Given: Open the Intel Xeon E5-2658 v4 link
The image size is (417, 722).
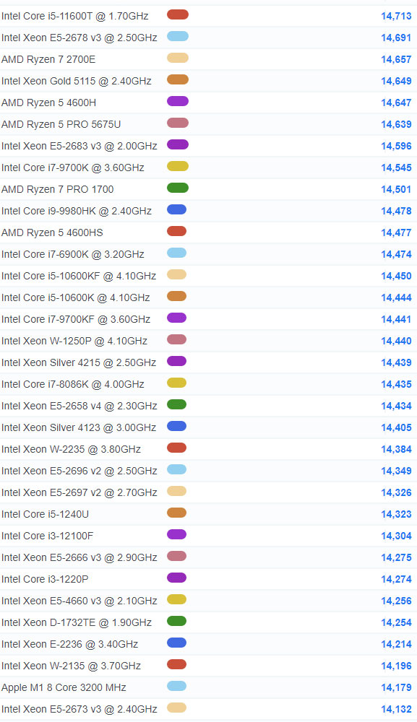Looking at the screenshot, I should (79, 406).
